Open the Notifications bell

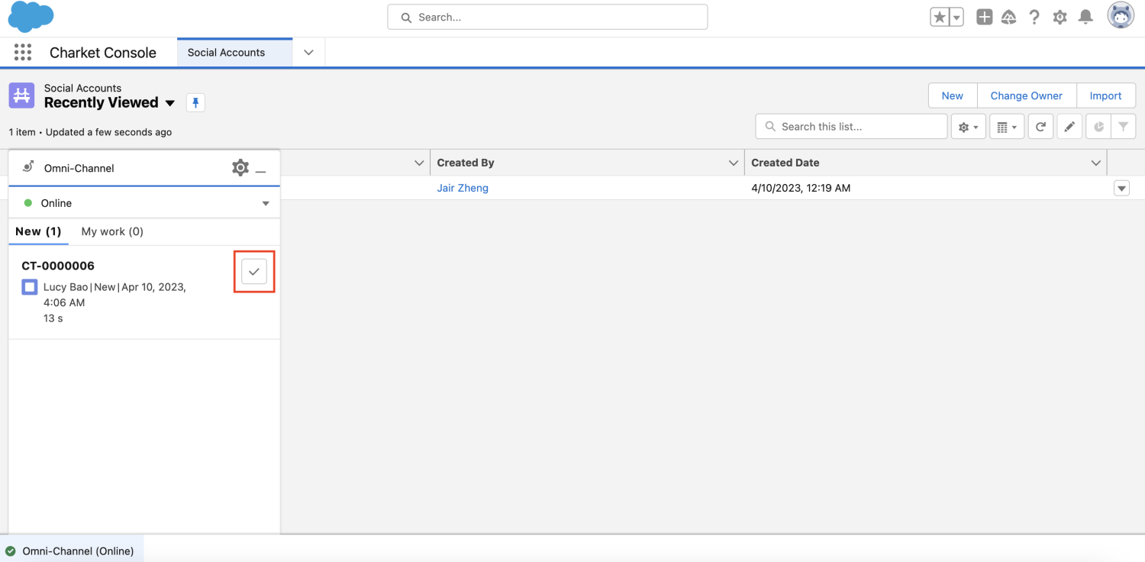[x=1085, y=17]
